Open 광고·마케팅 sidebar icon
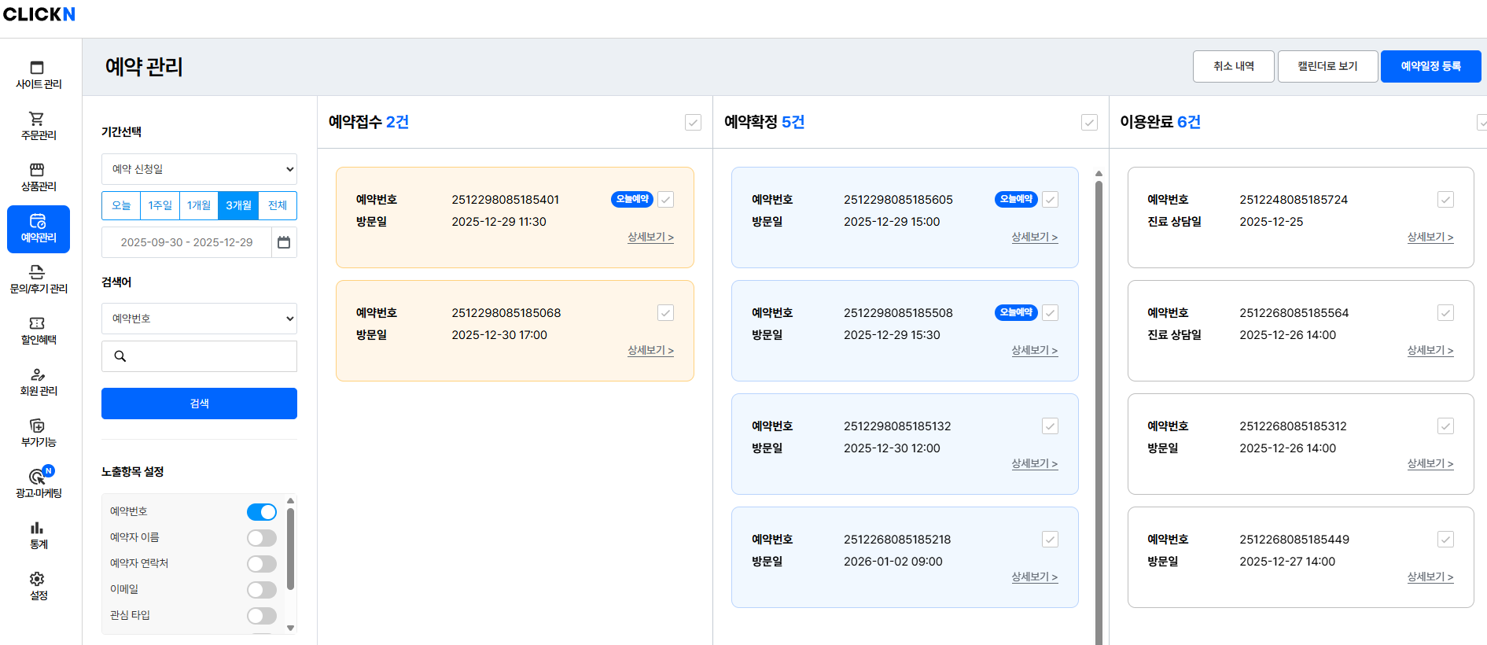 pos(38,477)
